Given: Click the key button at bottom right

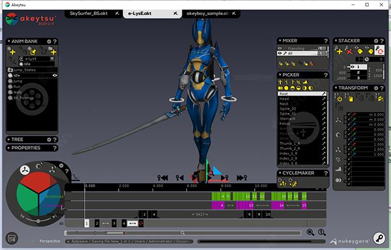Looking at the screenshot, I should coord(379,238).
